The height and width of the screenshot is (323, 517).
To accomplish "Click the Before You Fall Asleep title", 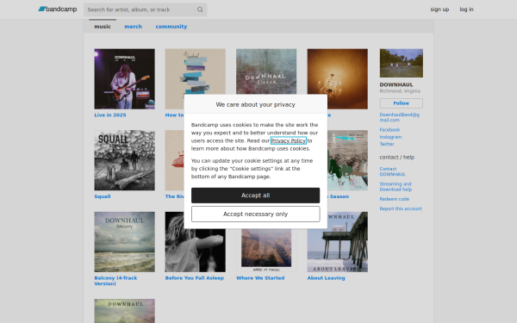I will (x=195, y=278).
